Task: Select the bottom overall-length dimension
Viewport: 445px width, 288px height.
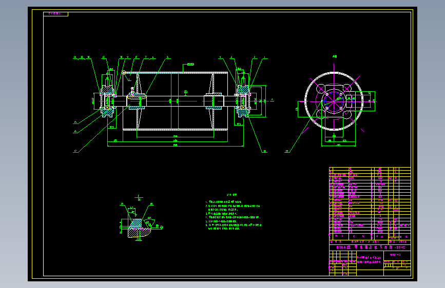Action: (175, 145)
